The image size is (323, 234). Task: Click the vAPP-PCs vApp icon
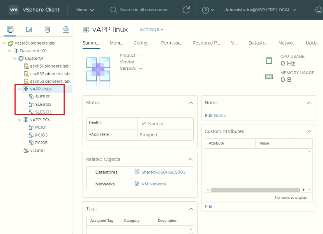click(x=26, y=119)
